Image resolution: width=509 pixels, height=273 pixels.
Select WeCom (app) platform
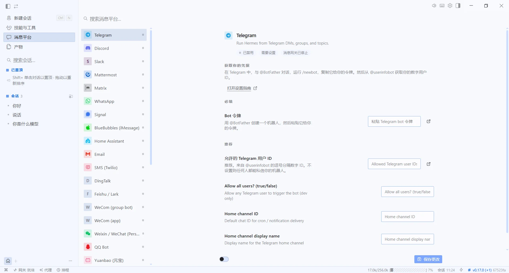[x=114, y=221]
